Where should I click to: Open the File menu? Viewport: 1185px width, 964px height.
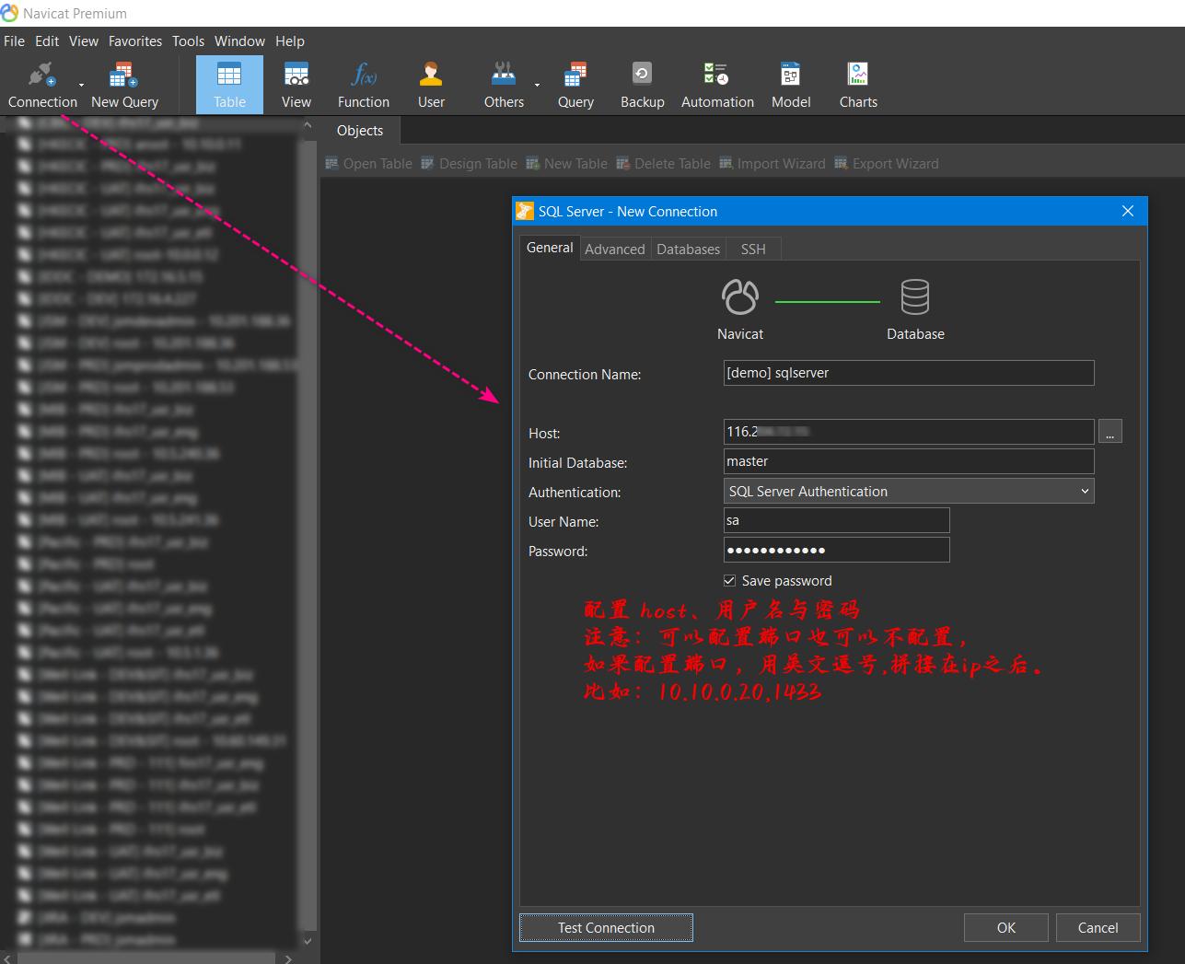click(14, 41)
